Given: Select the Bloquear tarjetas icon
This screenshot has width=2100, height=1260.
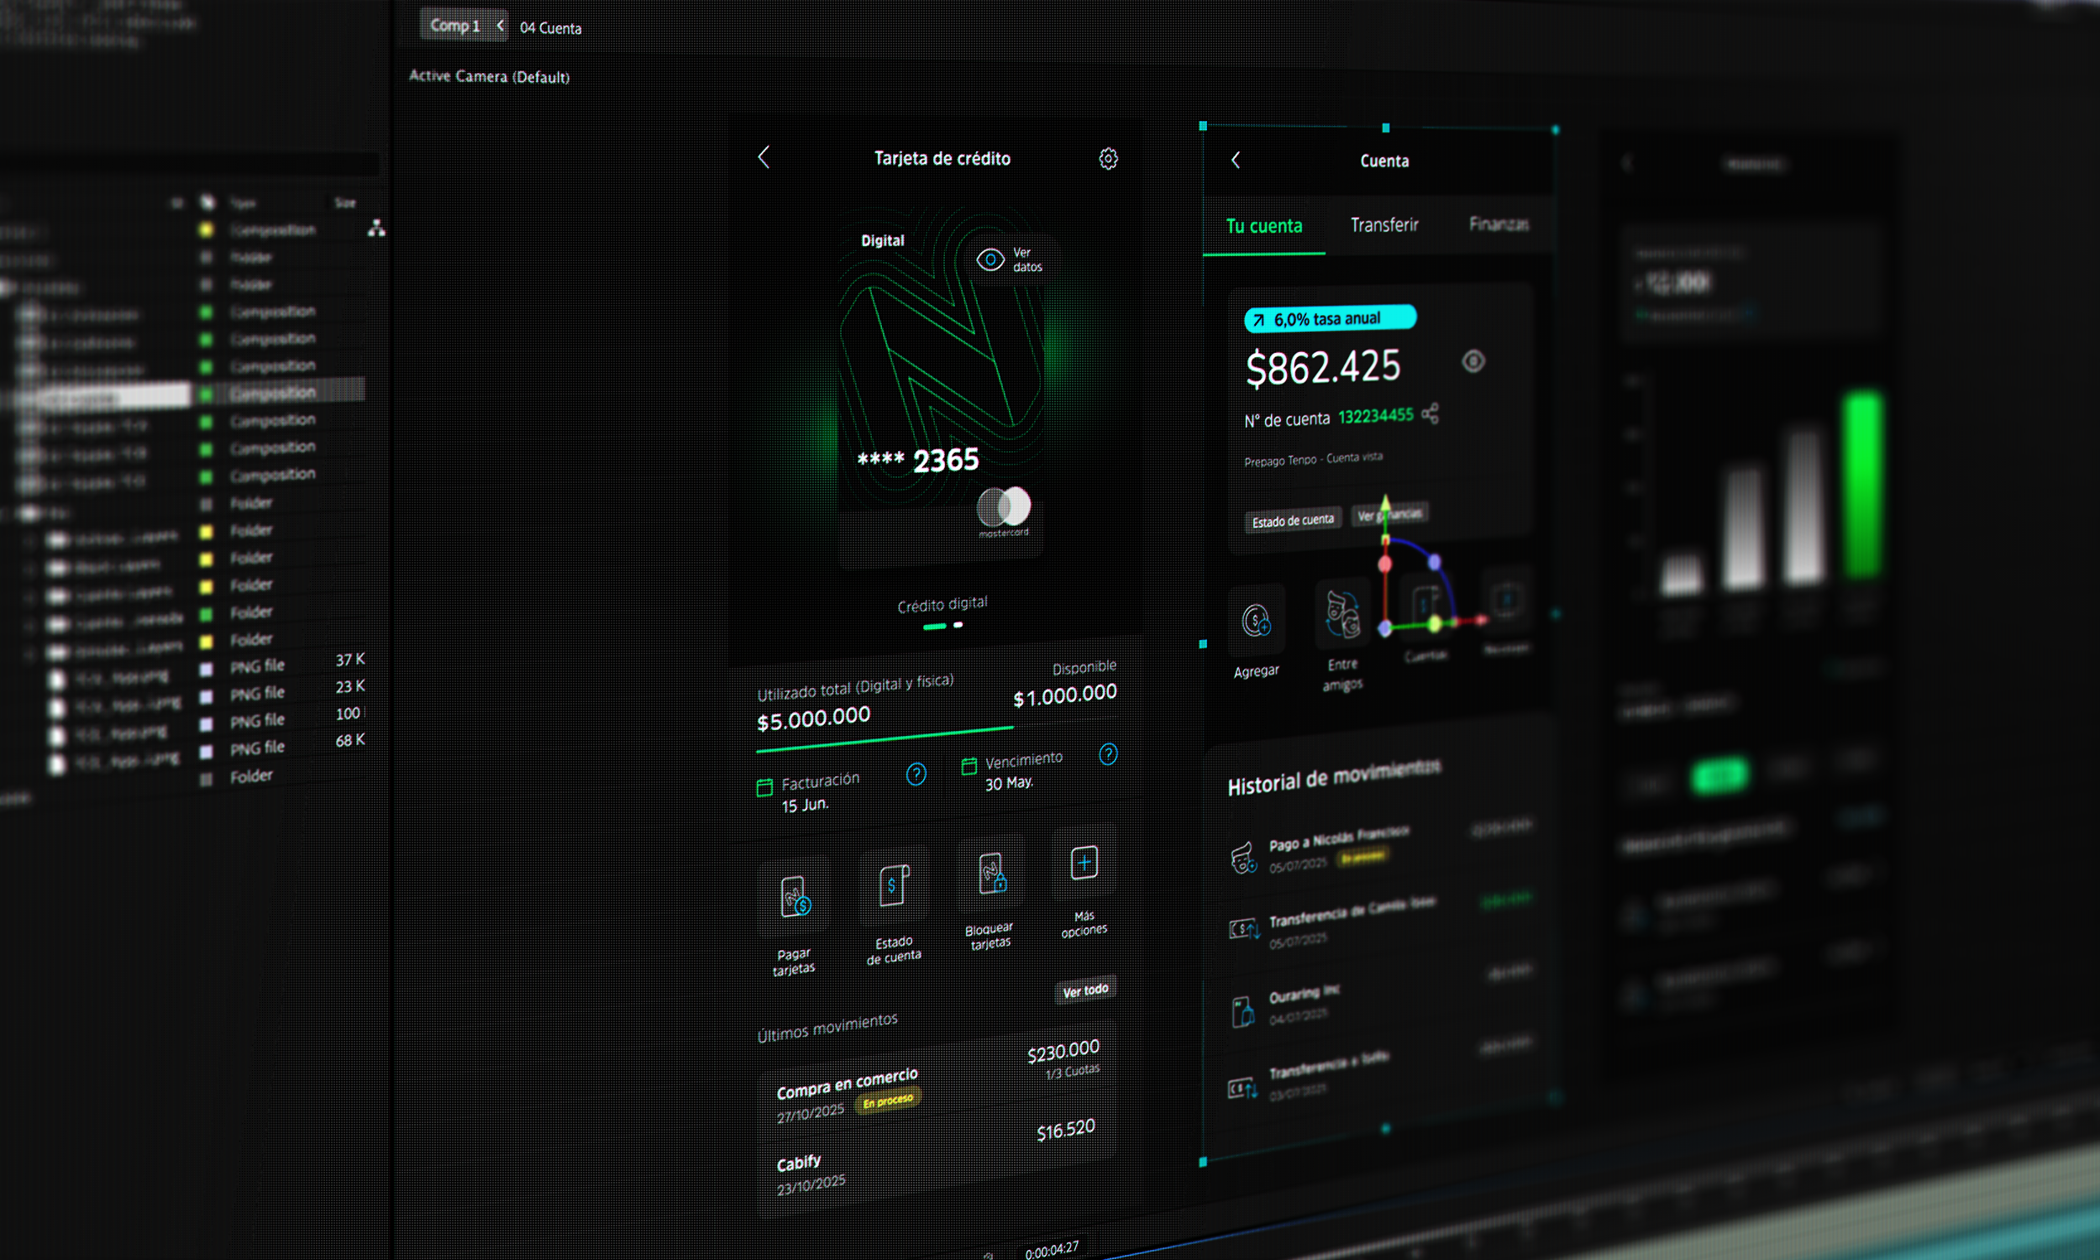Looking at the screenshot, I should (x=991, y=874).
